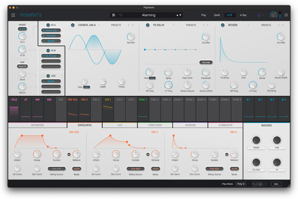Switch to the FX view
The width and height of the screenshot is (298, 199).
coord(230,15)
